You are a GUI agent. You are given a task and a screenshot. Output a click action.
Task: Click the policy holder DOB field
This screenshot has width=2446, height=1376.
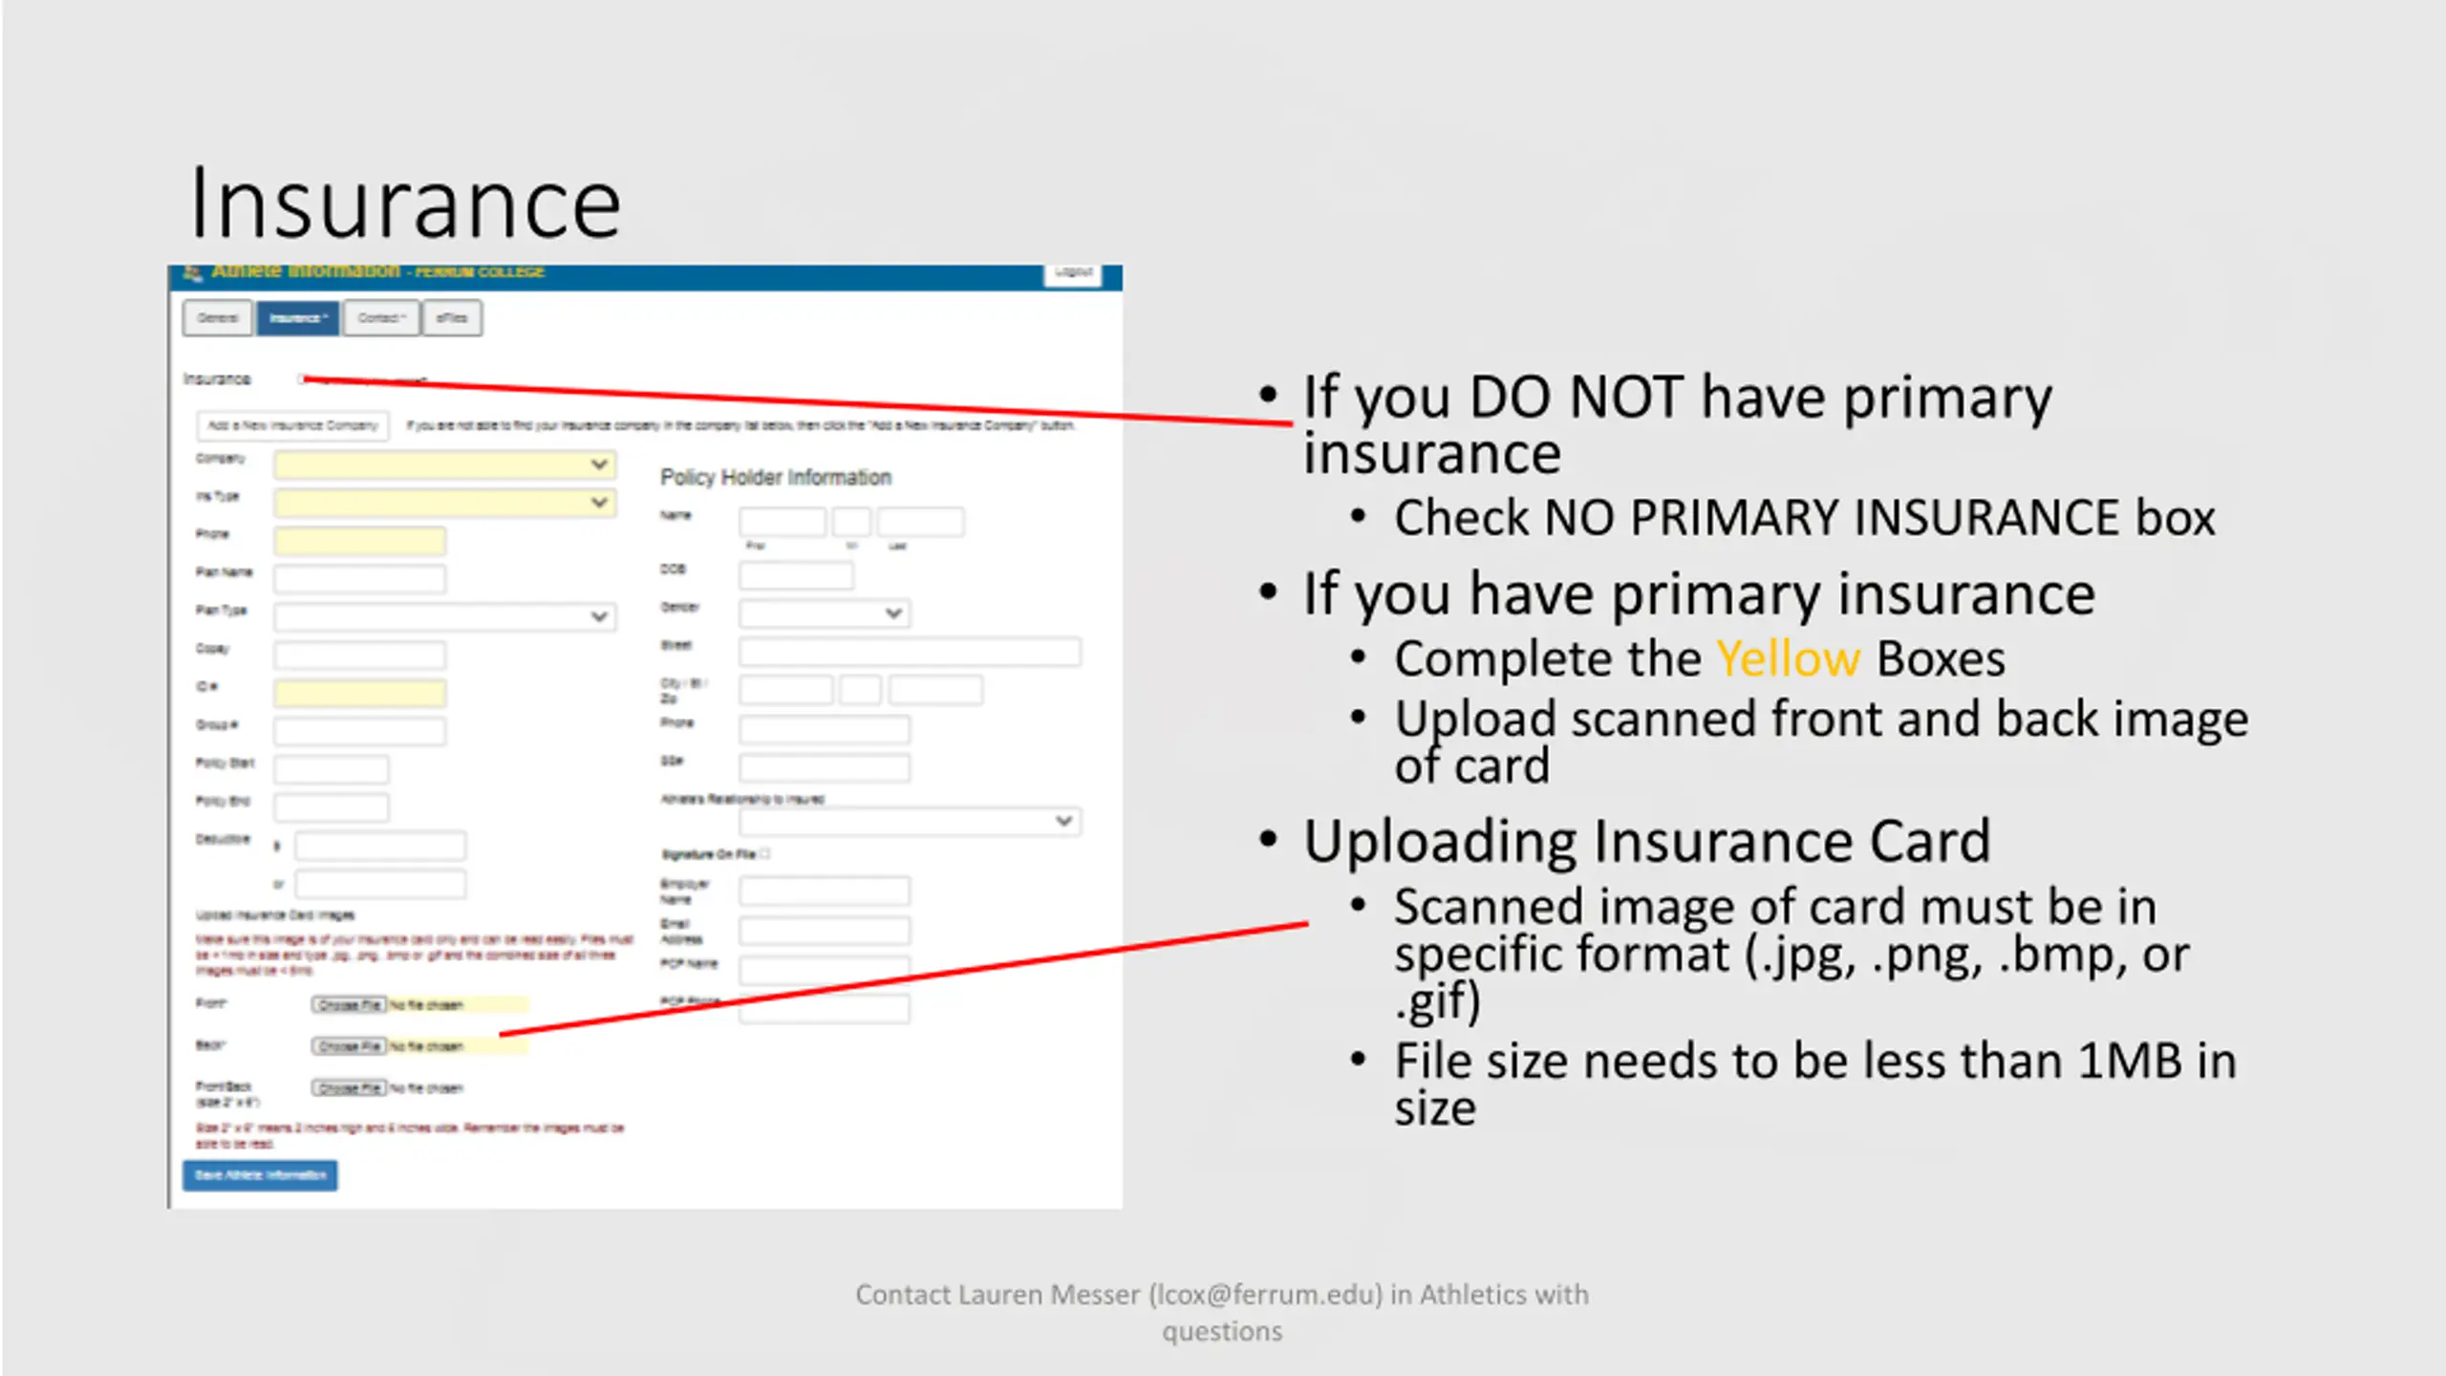(796, 575)
